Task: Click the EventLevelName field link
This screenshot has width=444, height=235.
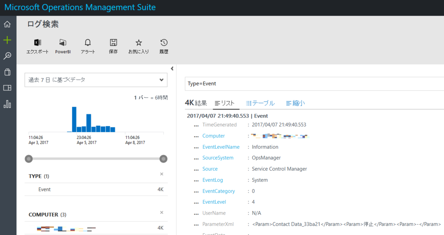Action: (x=221, y=147)
